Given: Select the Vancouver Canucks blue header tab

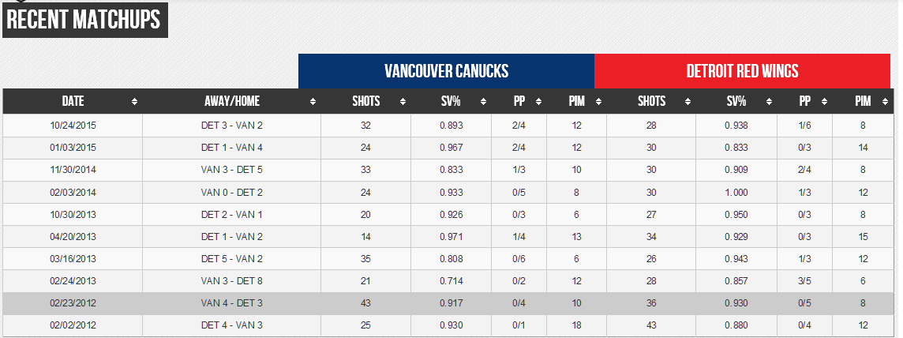Looking at the screenshot, I should (x=446, y=71).
